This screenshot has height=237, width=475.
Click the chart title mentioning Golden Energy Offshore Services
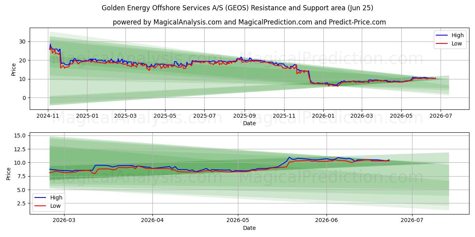click(237, 8)
